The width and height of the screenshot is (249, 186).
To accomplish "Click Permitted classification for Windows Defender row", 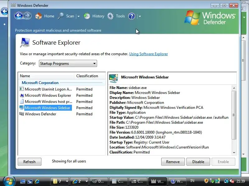I will [84, 114].
